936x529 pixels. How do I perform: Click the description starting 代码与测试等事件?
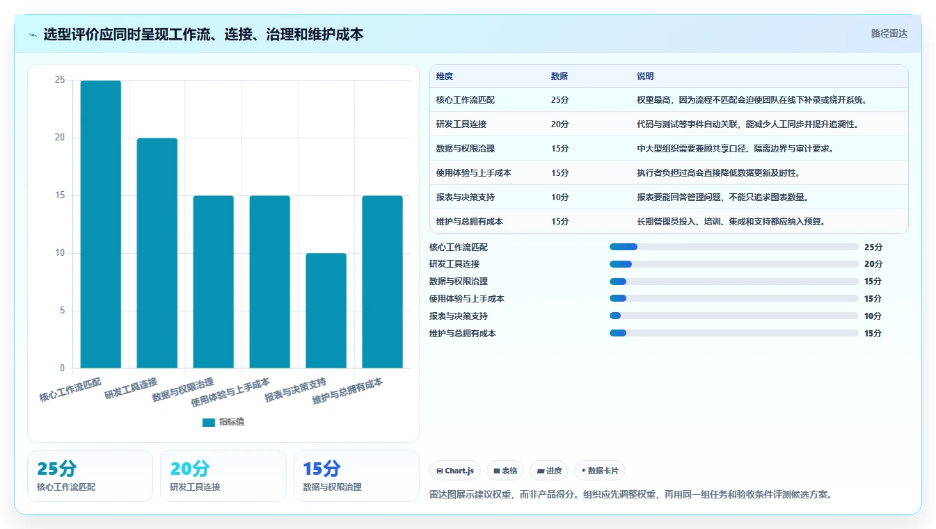tap(747, 124)
